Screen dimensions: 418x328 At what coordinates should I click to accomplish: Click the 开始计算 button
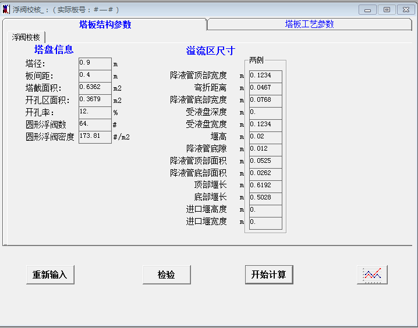pos(269,274)
